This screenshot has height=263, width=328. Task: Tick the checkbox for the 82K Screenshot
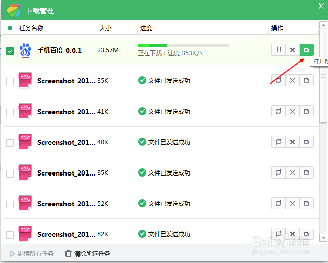click(x=10, y=235)
